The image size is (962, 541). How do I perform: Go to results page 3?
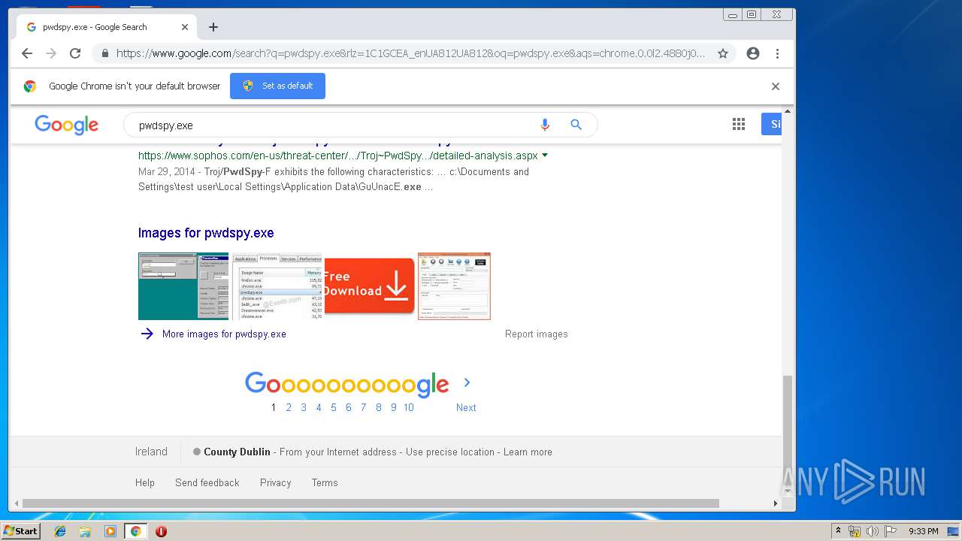pos(304,407)
